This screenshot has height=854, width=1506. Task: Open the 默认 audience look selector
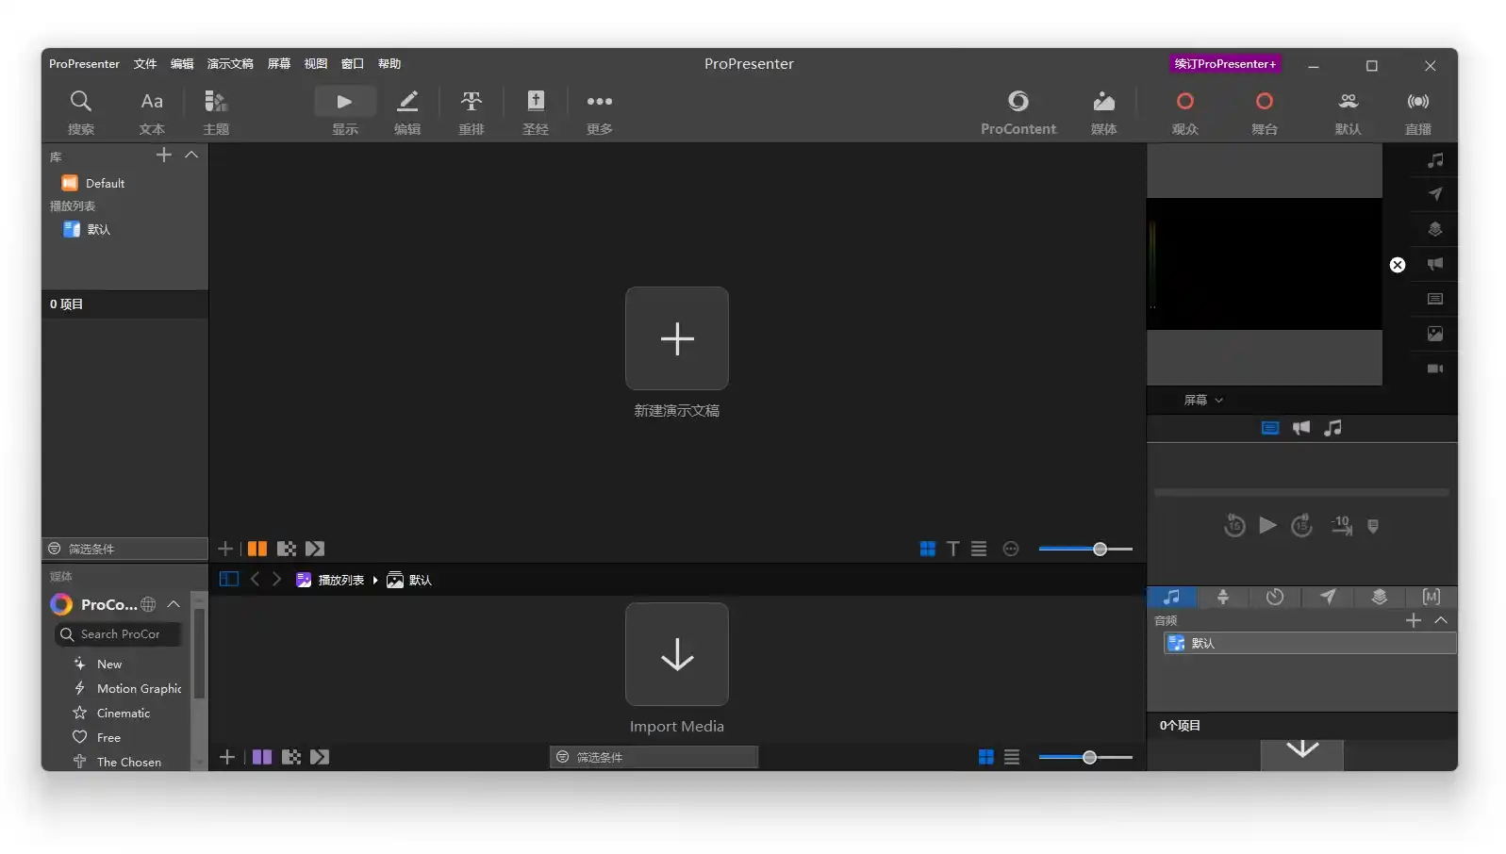pyautogui.click(x=1349, y=111)
